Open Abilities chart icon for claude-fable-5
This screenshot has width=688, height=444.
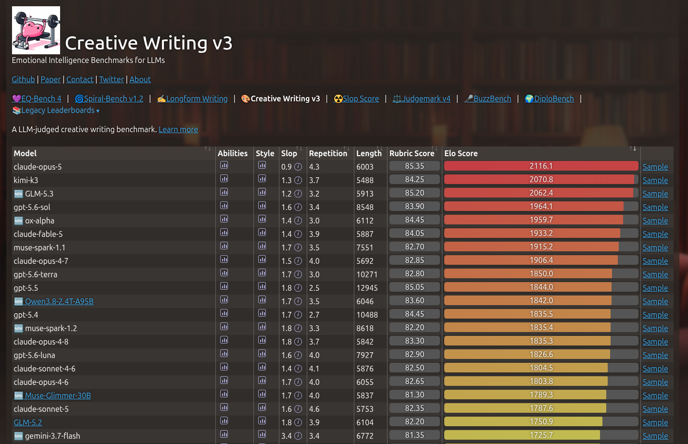[x=224, y=233]
